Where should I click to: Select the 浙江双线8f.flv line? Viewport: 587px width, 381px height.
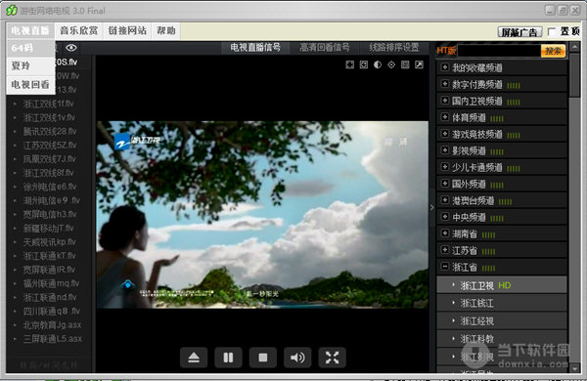coord(49,173)
